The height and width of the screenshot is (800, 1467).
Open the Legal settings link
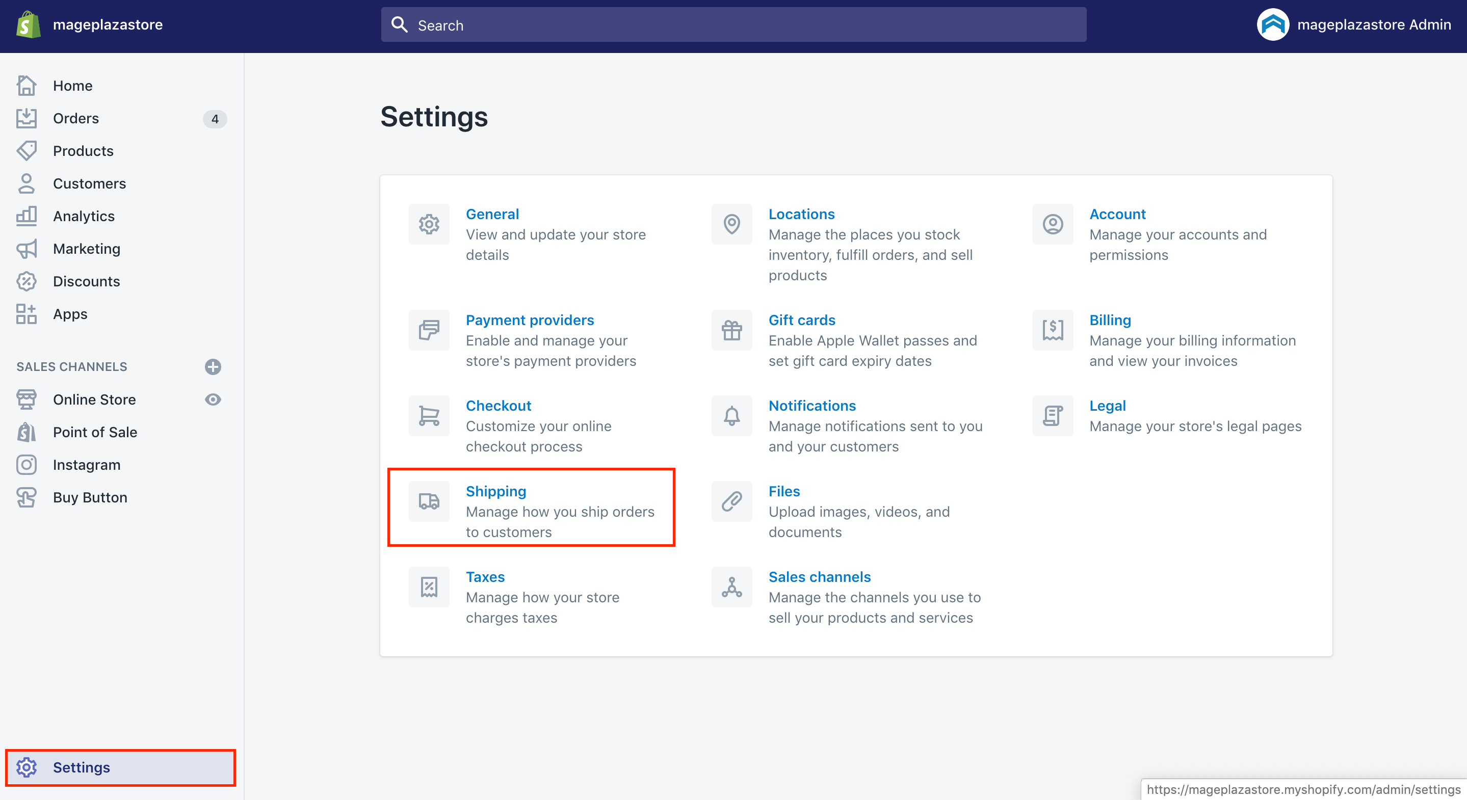1107,406
